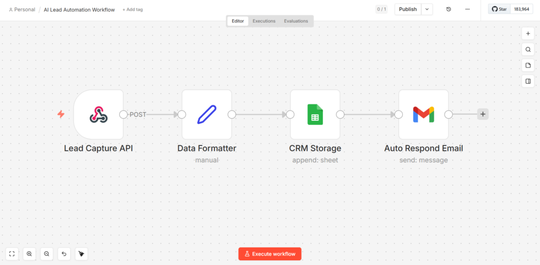The width and height of the screenshot is (540, 265).
Task: Click the Data Formatter input connector
Action: click(182, 115)
